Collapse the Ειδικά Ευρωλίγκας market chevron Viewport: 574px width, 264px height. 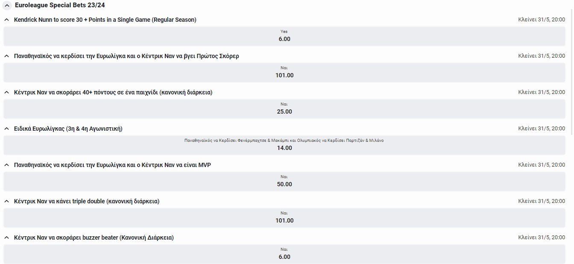(x=6, y=129)
